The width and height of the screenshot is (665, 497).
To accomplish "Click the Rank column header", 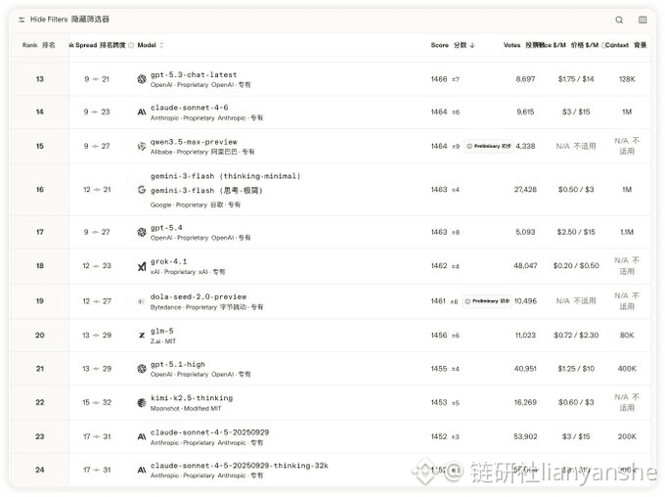I will coord(39,46).
